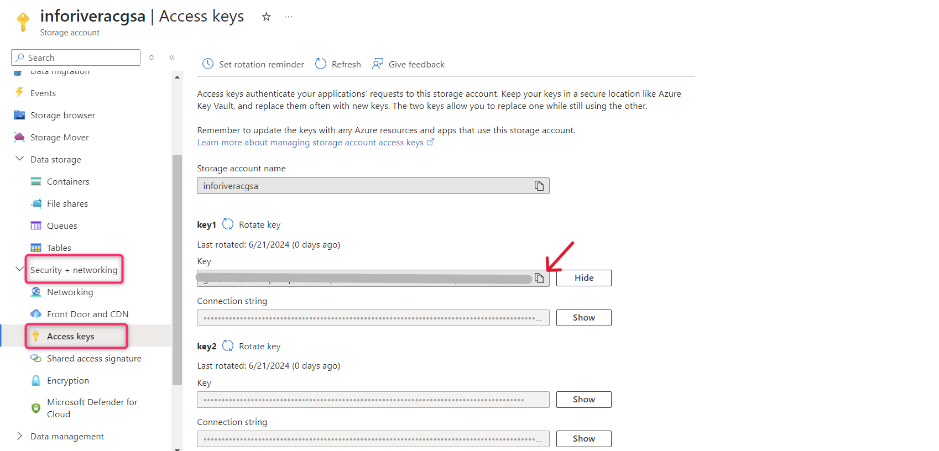Screen dimensions: 939x451
Task: Click the Refresh icon in the toolbar
Action: [321, 64]
